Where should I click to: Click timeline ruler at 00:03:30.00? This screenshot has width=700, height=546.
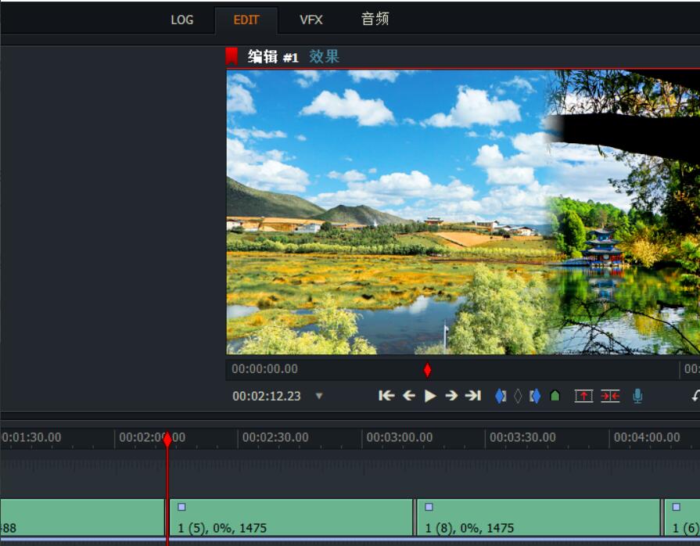click(x=522, y=437)
